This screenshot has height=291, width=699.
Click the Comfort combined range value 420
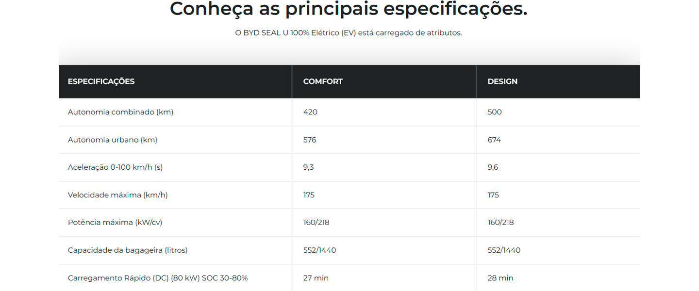(310, 112)
